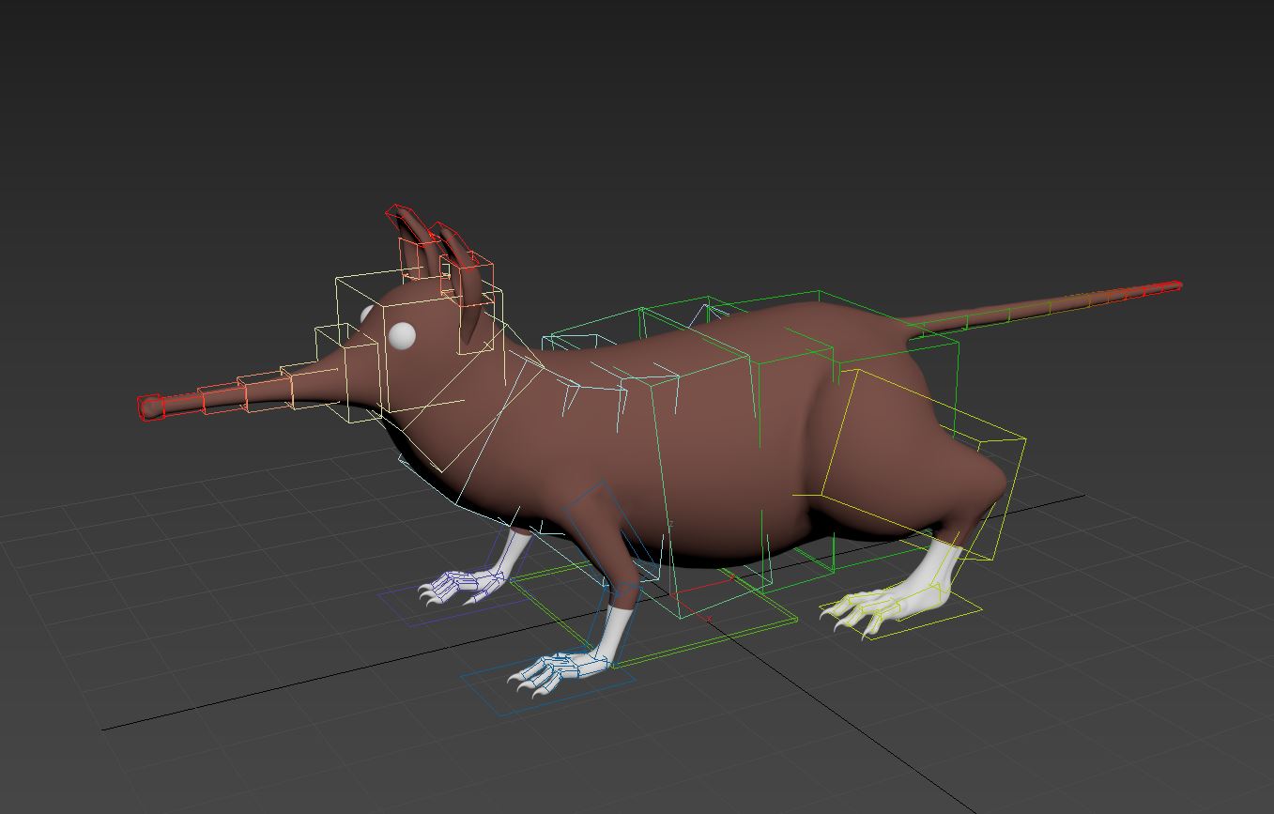This screenshot has width=1274, height=814.
Task: Select the brown tail mesh at its middle
Action: click(1033, 308)
